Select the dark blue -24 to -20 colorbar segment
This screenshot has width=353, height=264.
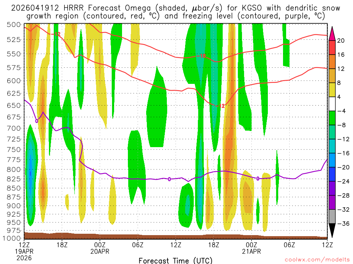[x=332, y=174]
